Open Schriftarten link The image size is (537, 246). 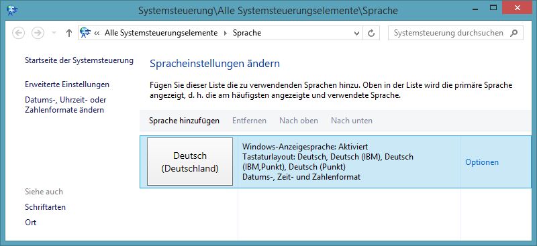(x=45, y=207)
